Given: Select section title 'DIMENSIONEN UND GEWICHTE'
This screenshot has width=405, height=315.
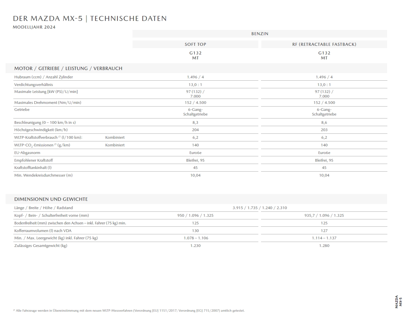Looking at the screenshot, I should pyautogui.click(x=51, y=199).
